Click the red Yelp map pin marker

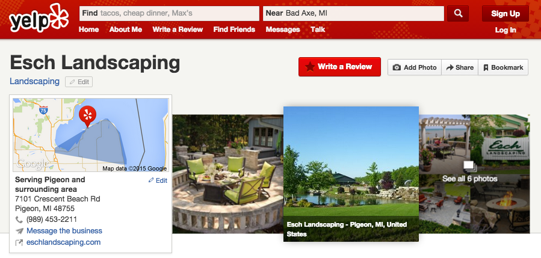[88, 116]
